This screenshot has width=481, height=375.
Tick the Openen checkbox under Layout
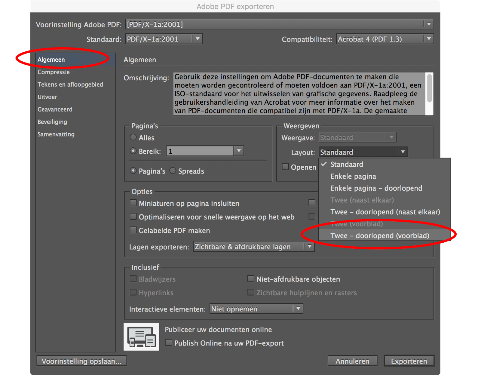285,167
